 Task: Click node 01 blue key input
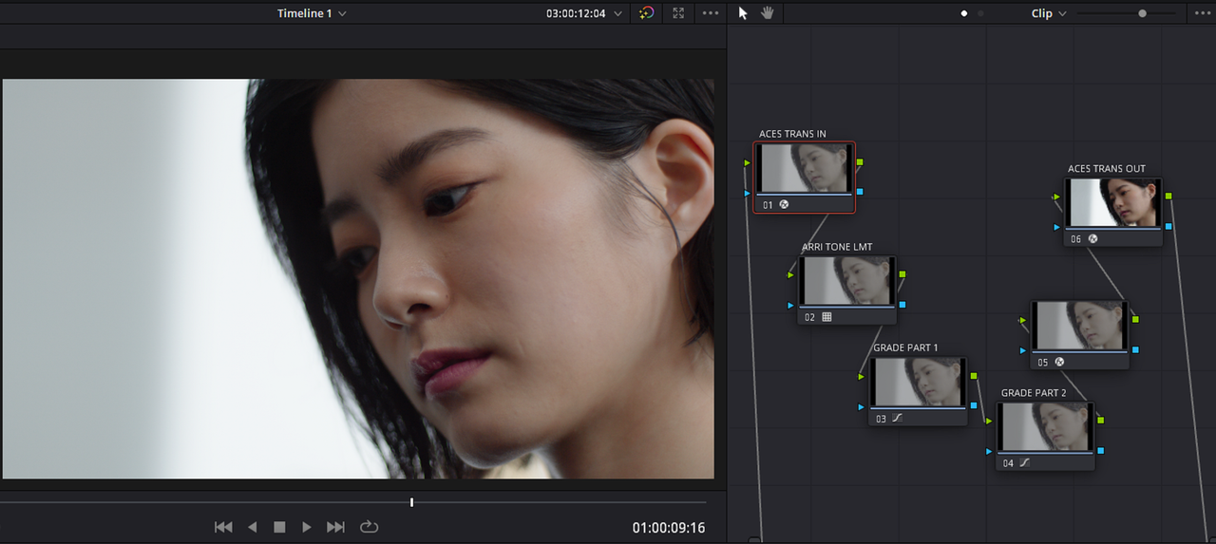coord(748,193)
